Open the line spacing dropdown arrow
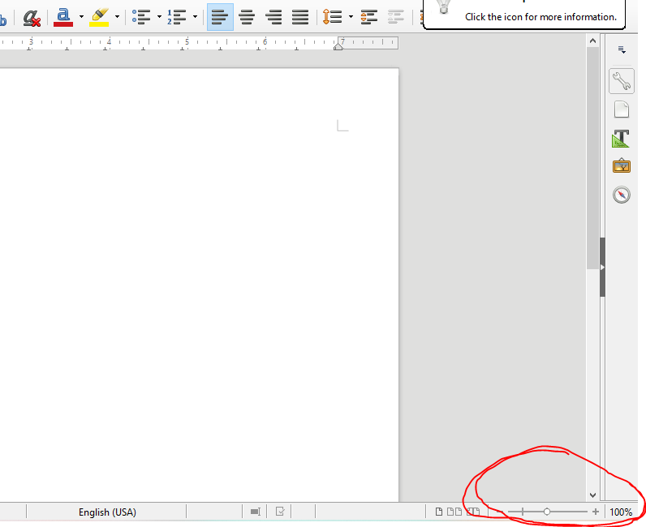Image resolution: width=646 pixels, height=527 pixels. 351,17
